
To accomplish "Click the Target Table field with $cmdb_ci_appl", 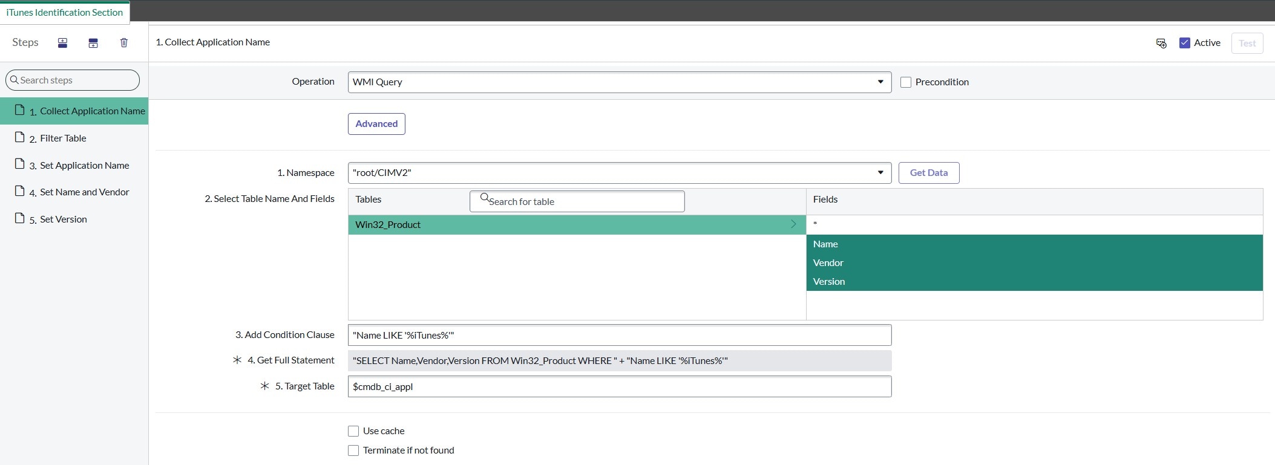I will (x=620, y=386).
